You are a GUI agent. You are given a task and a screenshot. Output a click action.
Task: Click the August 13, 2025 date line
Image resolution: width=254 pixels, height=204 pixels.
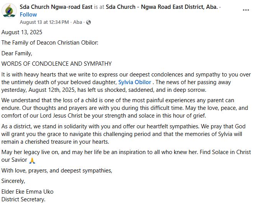pyautogui.click(x=22, y=32)
